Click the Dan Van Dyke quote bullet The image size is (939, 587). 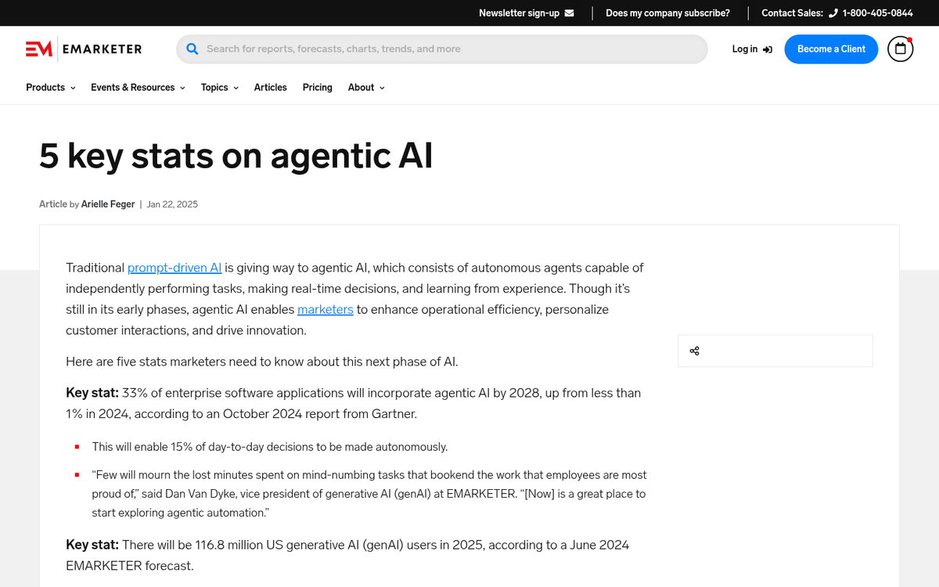(369, 494)
